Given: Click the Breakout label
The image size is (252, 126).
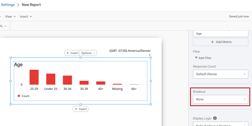Looking at the screenshot, I should pos(199,92).
